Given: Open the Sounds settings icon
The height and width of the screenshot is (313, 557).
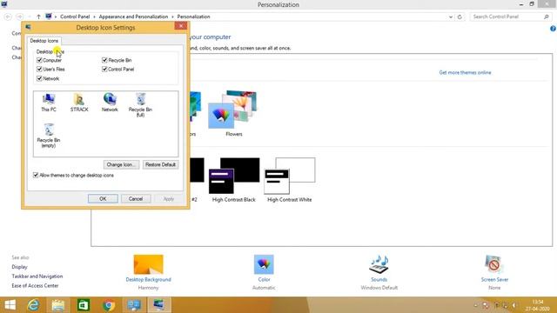Looking at the screenshot, I should click(x=379, y=264).
